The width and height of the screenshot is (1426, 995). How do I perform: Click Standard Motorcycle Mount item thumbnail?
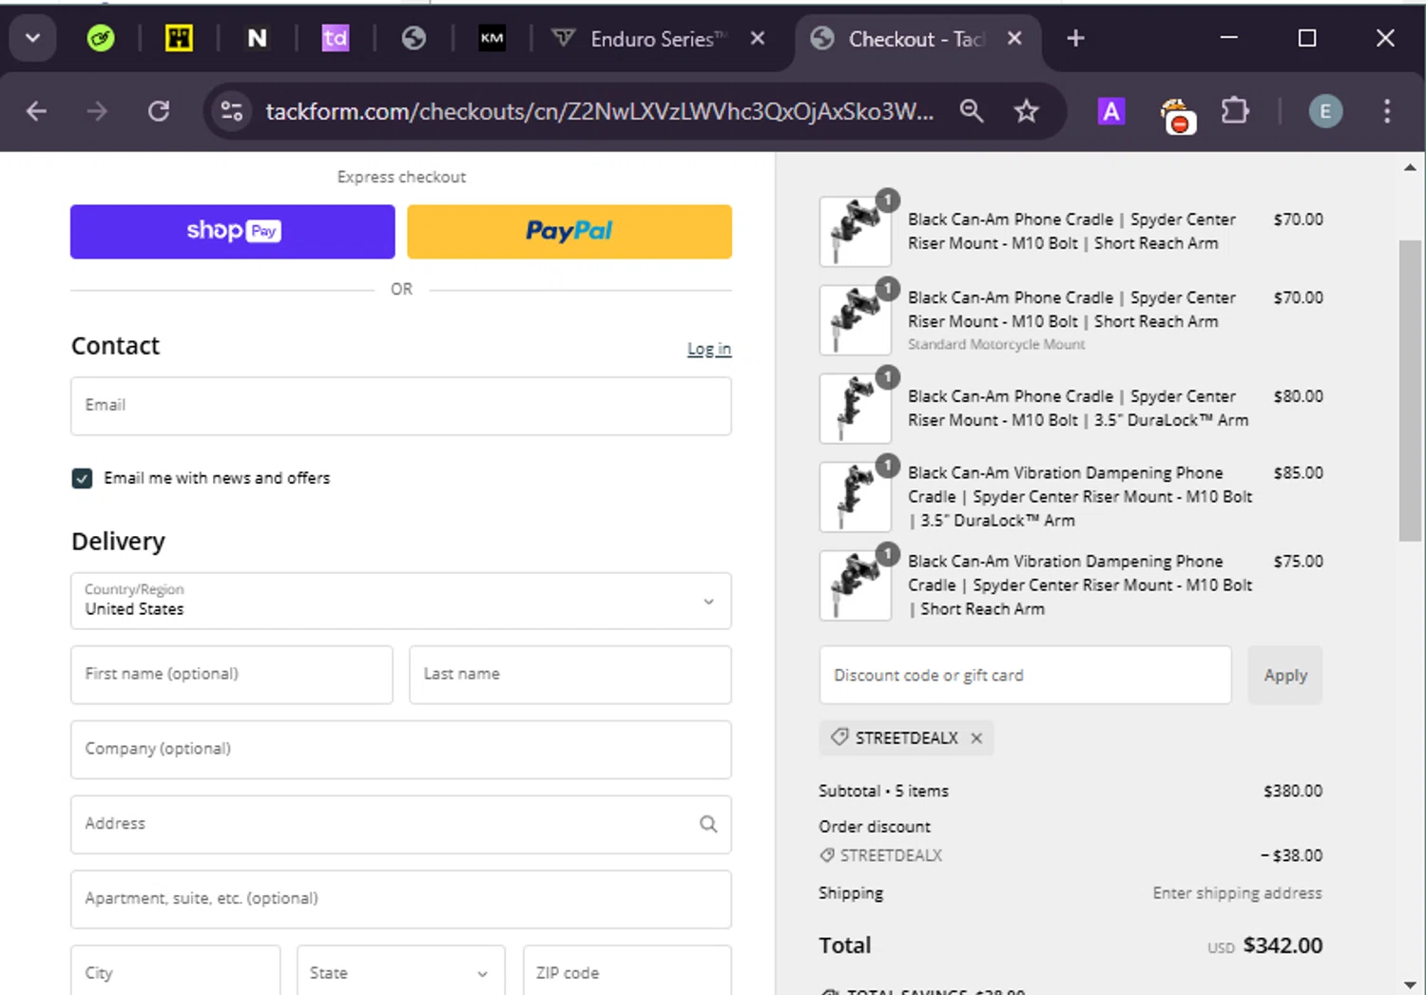click(x=856, y=320)
